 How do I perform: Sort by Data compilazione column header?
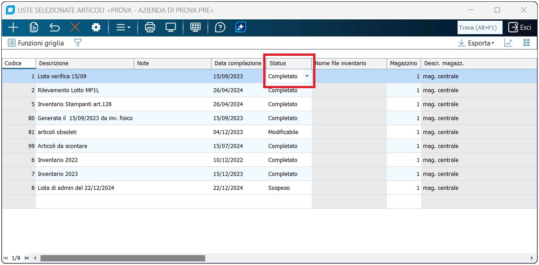[238, 63]
